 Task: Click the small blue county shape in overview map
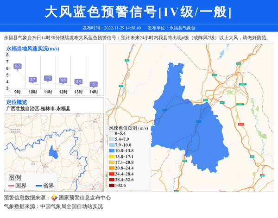[x=53, y=152]
